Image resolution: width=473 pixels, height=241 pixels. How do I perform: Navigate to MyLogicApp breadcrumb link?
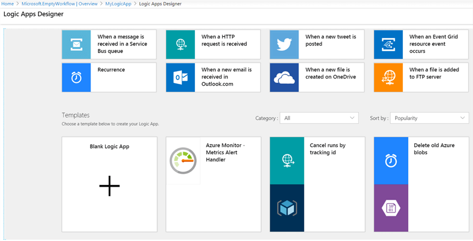[x=118, y=4]
